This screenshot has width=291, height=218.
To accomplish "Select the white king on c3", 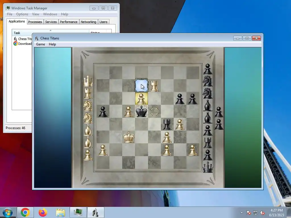I will coord(128,137).
